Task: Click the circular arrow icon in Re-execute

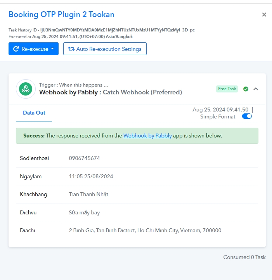Action: pyautogui.click(x=16, y=49)
